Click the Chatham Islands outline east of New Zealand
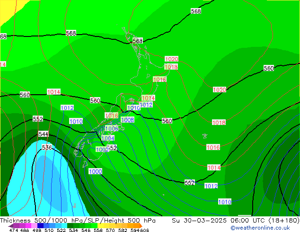This screenshot has width=300, height=232. (x=205, y=136)
